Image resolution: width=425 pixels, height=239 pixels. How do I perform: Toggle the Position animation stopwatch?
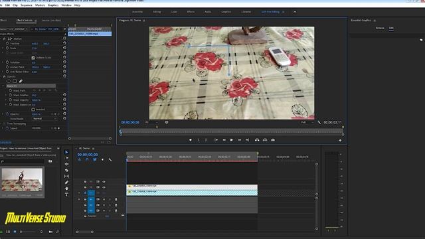pyautogui.click(x=7, y=43)
